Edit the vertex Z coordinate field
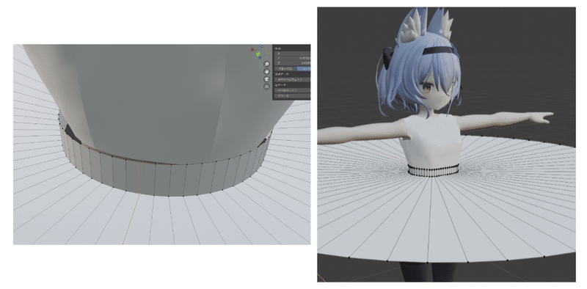Screen dimensions: 587x289 (x=292, y=63)
